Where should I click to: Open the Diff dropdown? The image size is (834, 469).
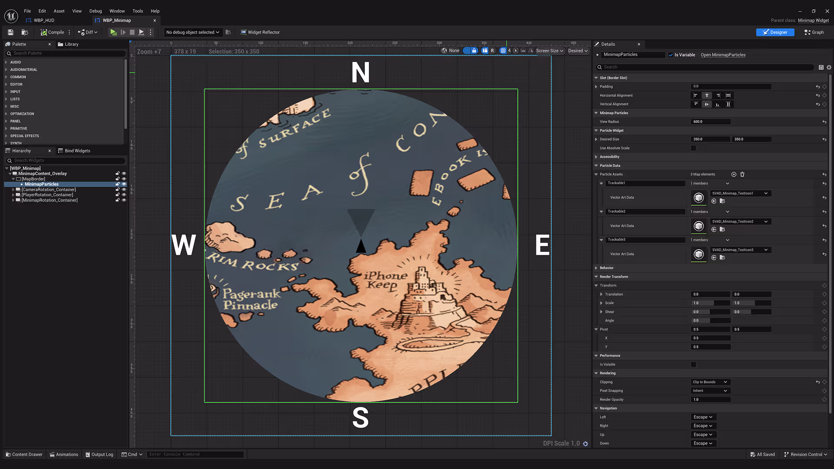pos(88,32)
